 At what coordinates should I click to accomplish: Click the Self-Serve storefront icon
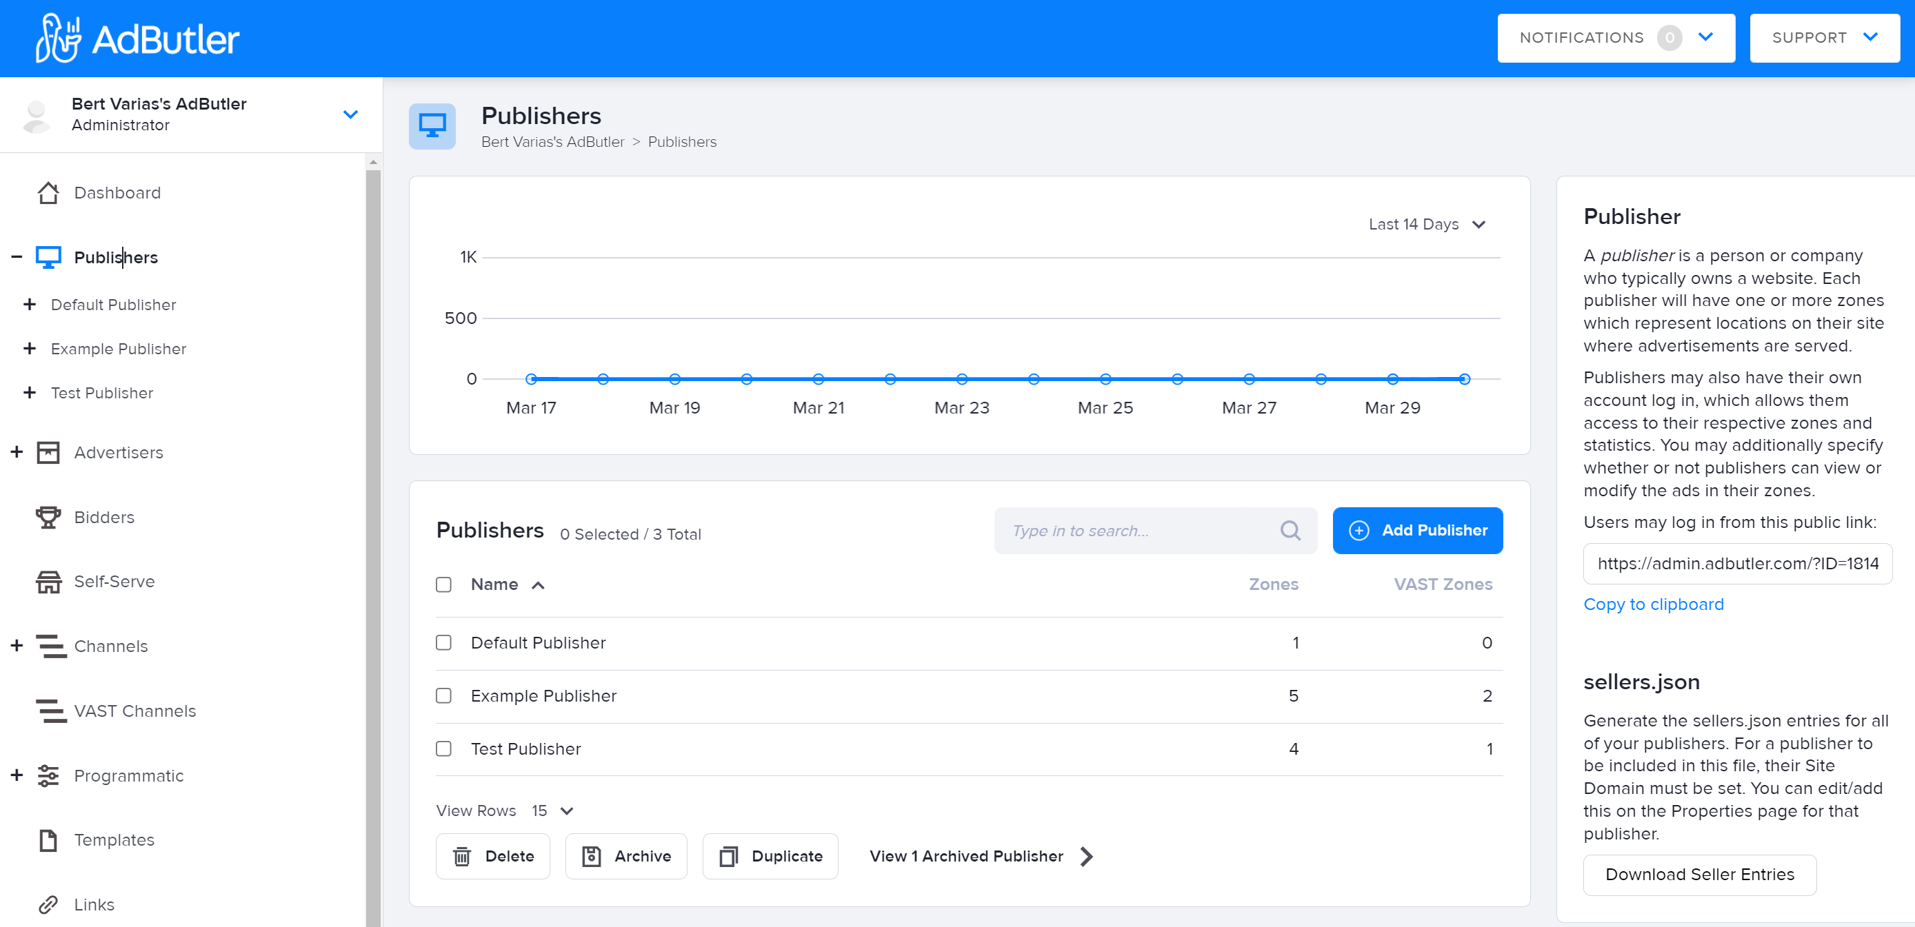48,582
